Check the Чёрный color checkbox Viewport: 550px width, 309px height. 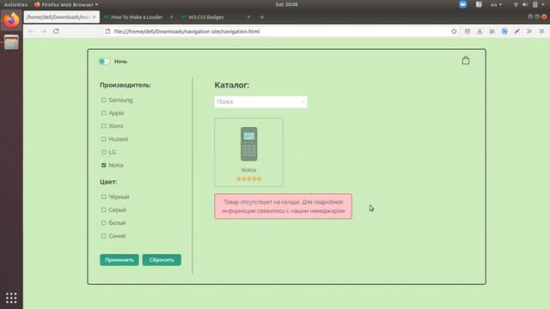pyautogui.click(x=103, y=197)
